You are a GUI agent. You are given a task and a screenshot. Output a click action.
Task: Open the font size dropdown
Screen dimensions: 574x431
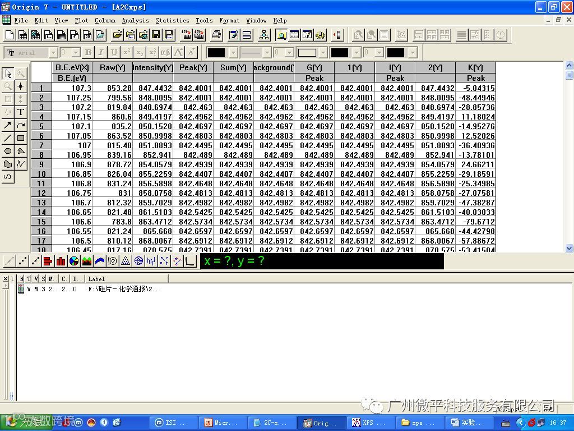[76, 53]
